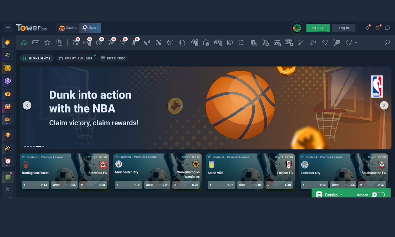Open the trophy icon in left sidebar

(x=8, y=135)
